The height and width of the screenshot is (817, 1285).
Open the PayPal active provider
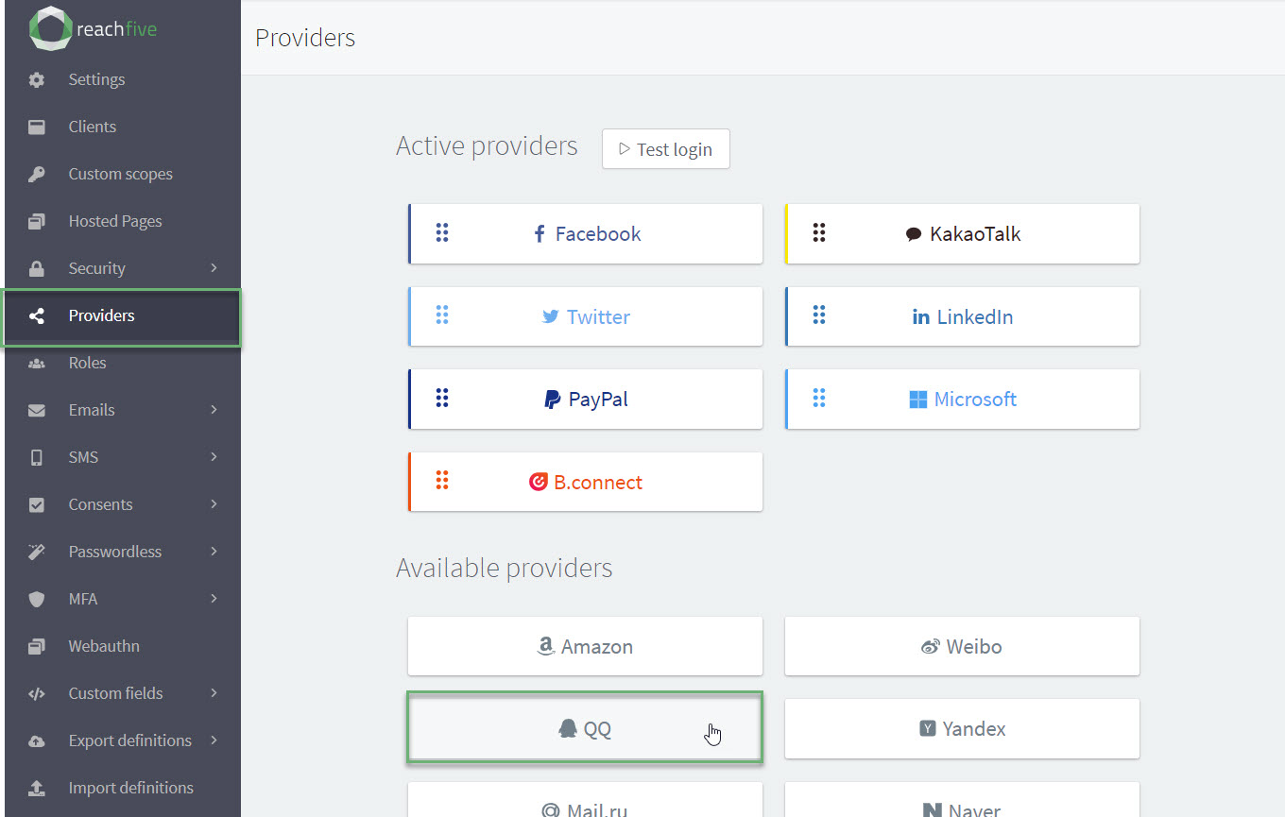click(x=586, y=399)
